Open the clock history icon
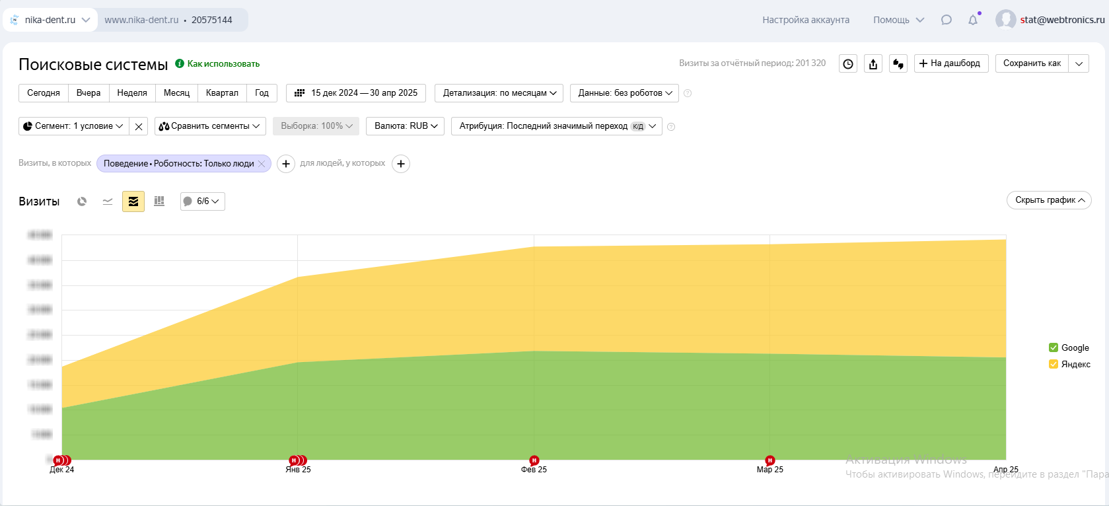Screen dimensions: 1109x506 (x=848, y=63)
